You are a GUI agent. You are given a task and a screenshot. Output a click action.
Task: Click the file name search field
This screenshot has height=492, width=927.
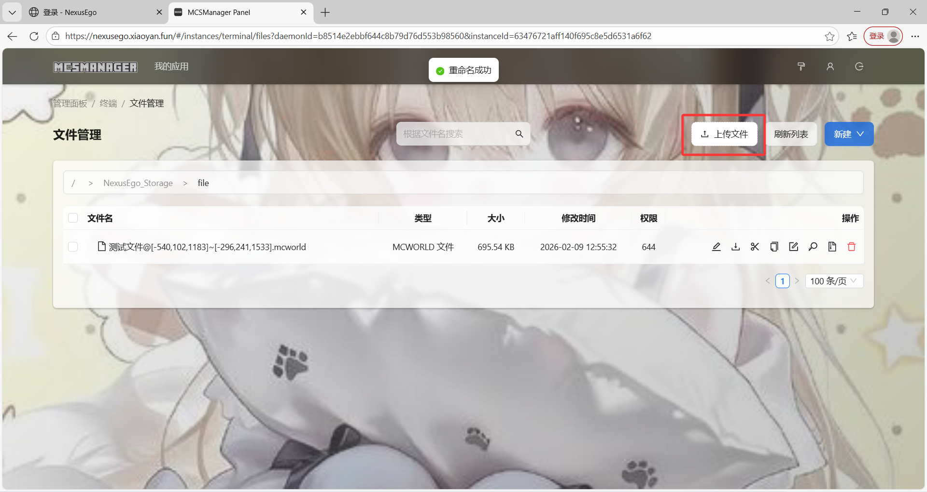(x=456, y=134)
